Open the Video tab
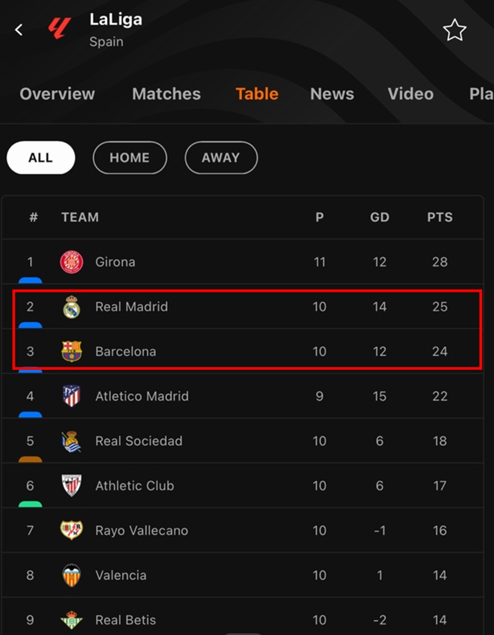 (410, 94)
